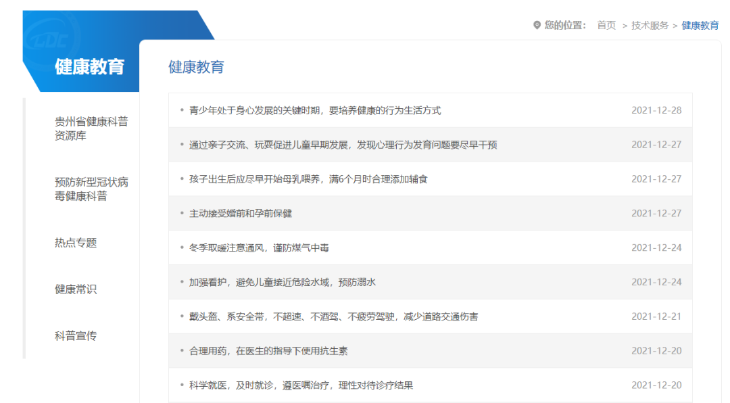Open article about 青少年处于身心发展的关键时期
The width and height of the screenshot is (730, 403).
coord(315,110)
